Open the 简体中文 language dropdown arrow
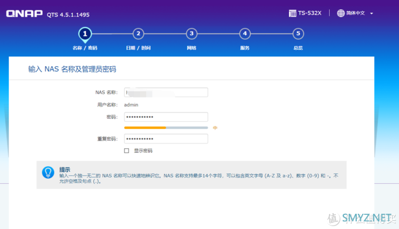Image resolution: width=399 pixels, height=229 pixels. pyautogui.click(x=371, y=13)
